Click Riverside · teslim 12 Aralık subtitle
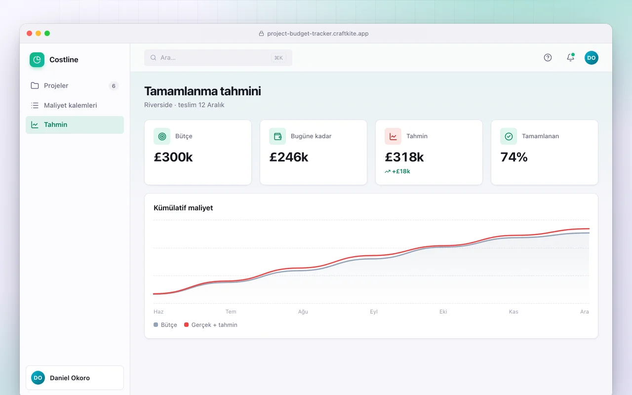Screen dimensions: 632x395 (184, 105)
